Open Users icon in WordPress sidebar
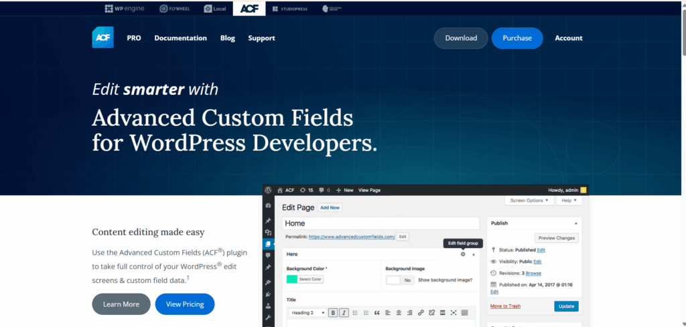Image resolution: width=686 pixels, height=327 pixels. pyautogui.click(x=268, y=306)
